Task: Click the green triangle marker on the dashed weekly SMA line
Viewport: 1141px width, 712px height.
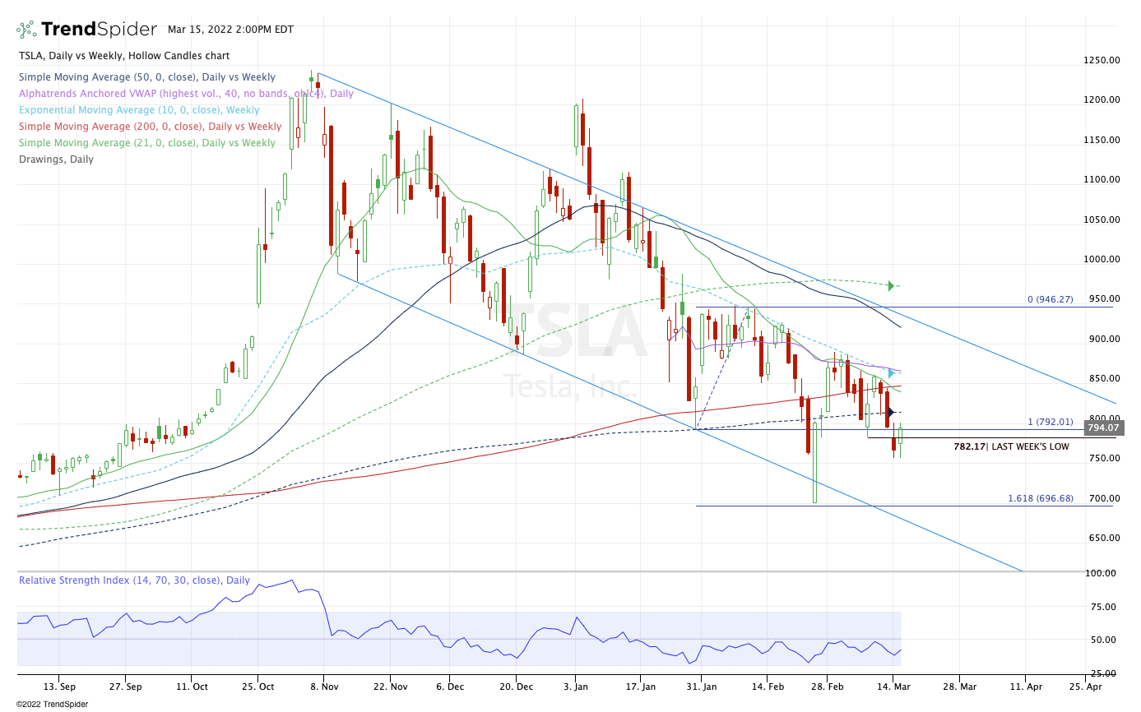Action: (891, 286)
